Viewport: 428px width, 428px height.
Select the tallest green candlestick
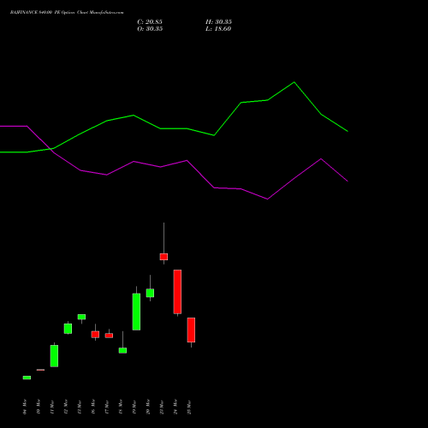(x=136, y=312)
